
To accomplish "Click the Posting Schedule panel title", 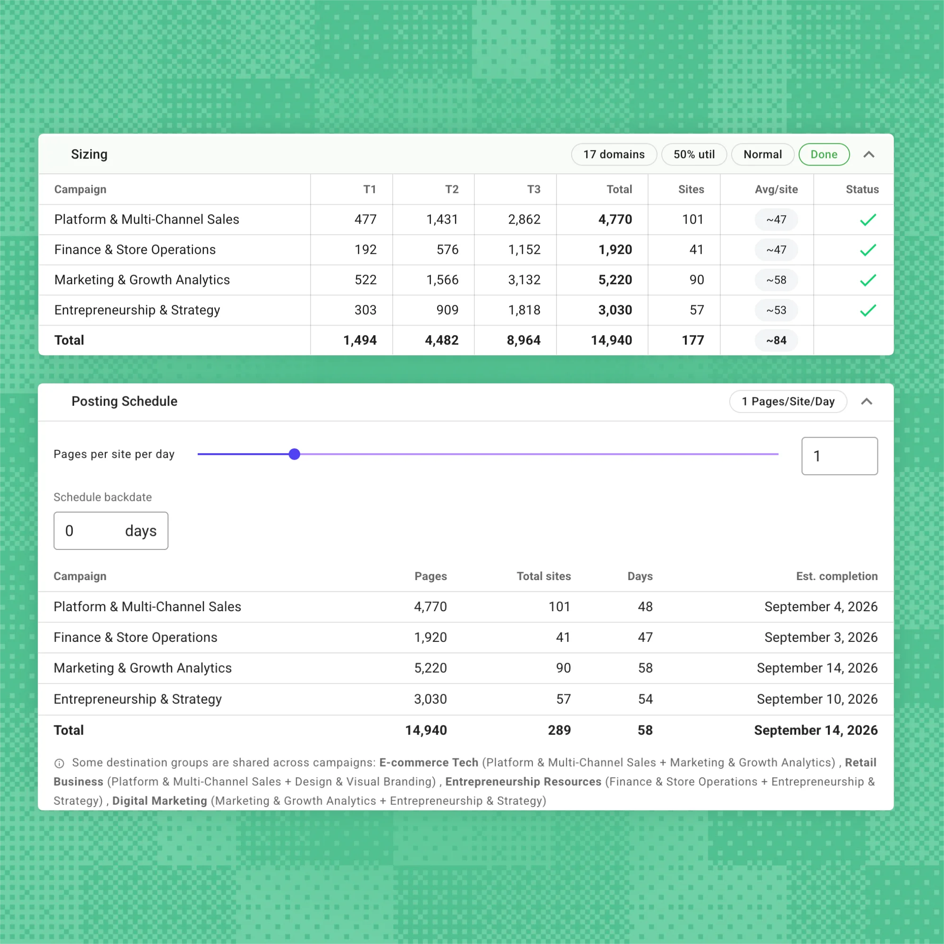I will 124,401.
